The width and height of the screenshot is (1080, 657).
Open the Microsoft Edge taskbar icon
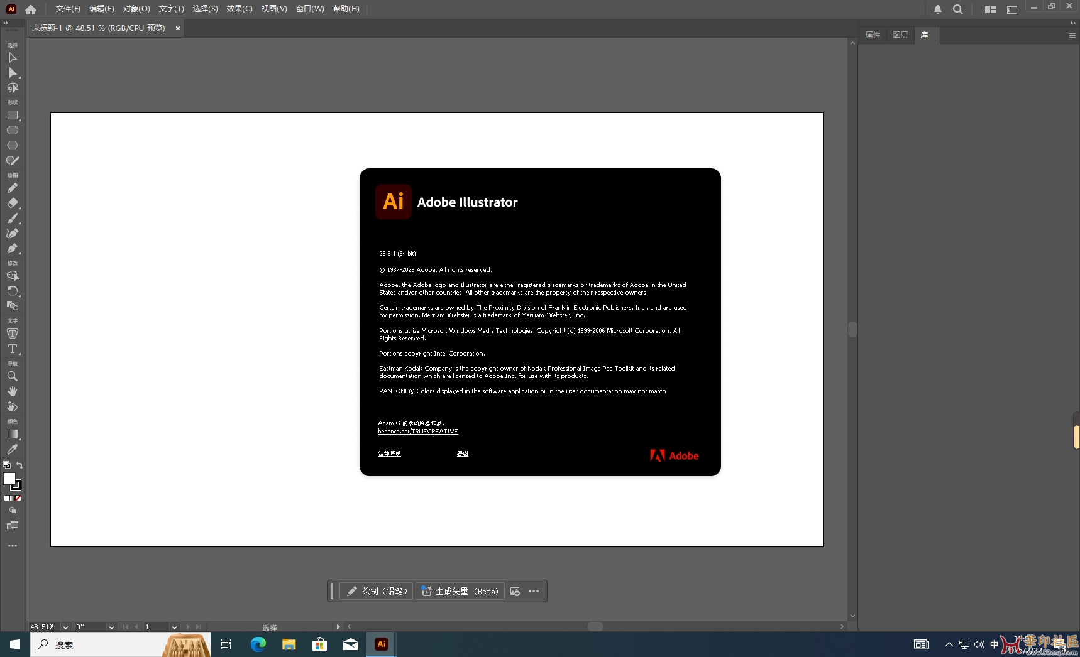pos(258,644)
